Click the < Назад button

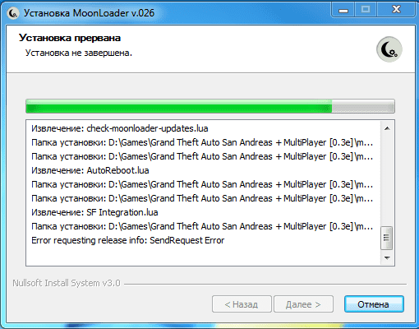242,304
